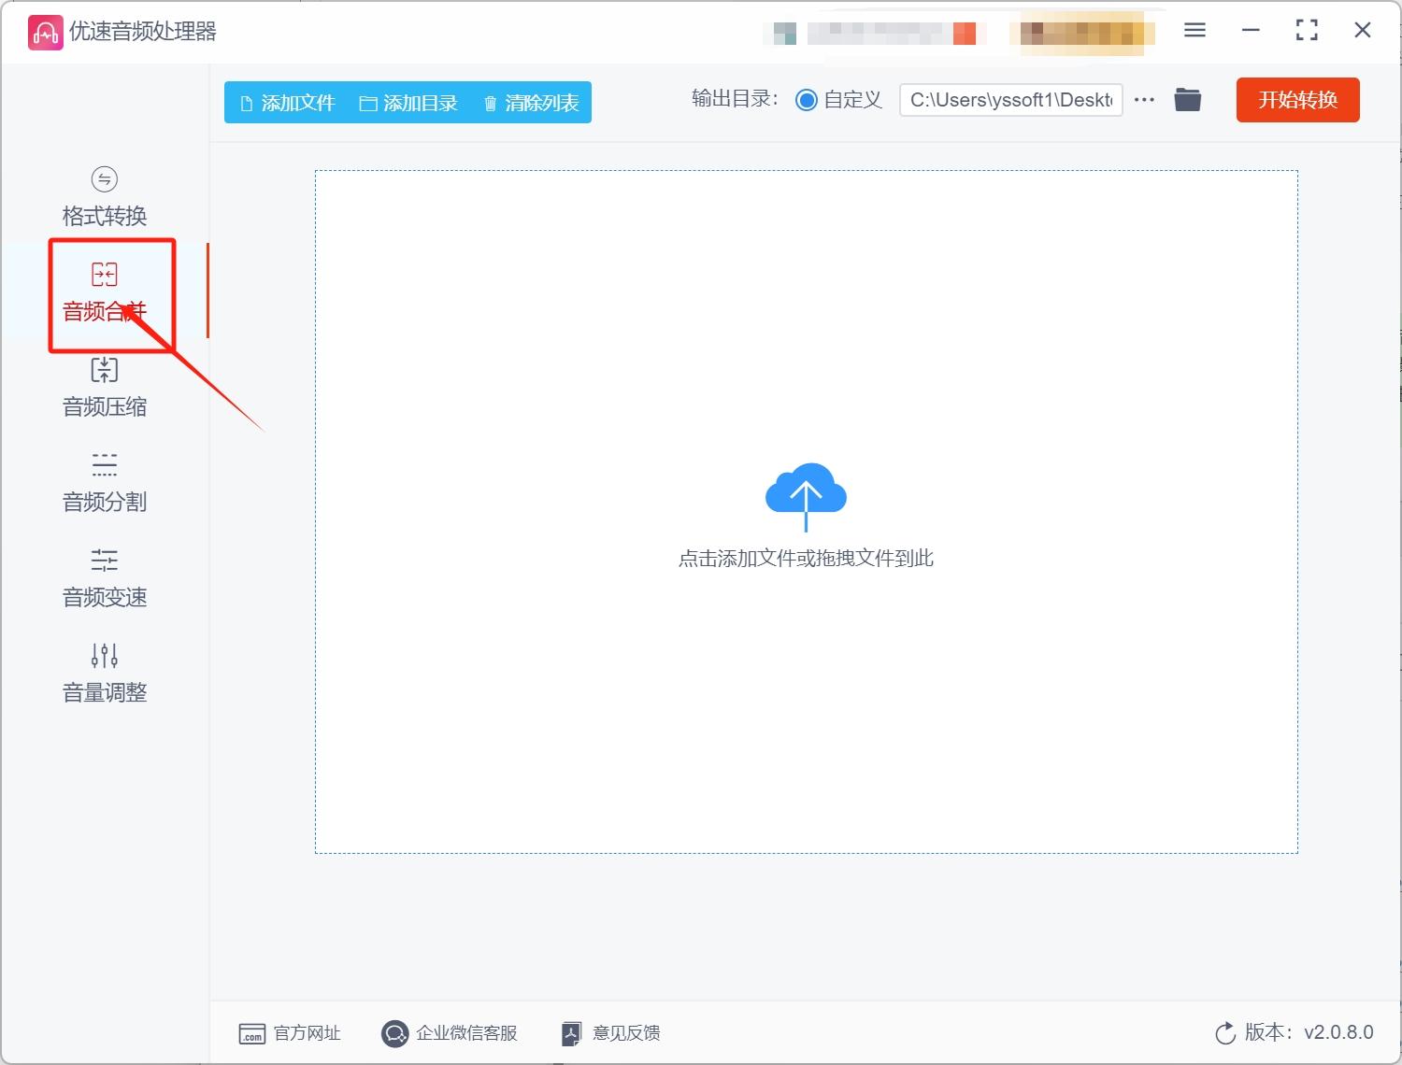
Task: Open the output folder icon
Action: [1187, 99]
